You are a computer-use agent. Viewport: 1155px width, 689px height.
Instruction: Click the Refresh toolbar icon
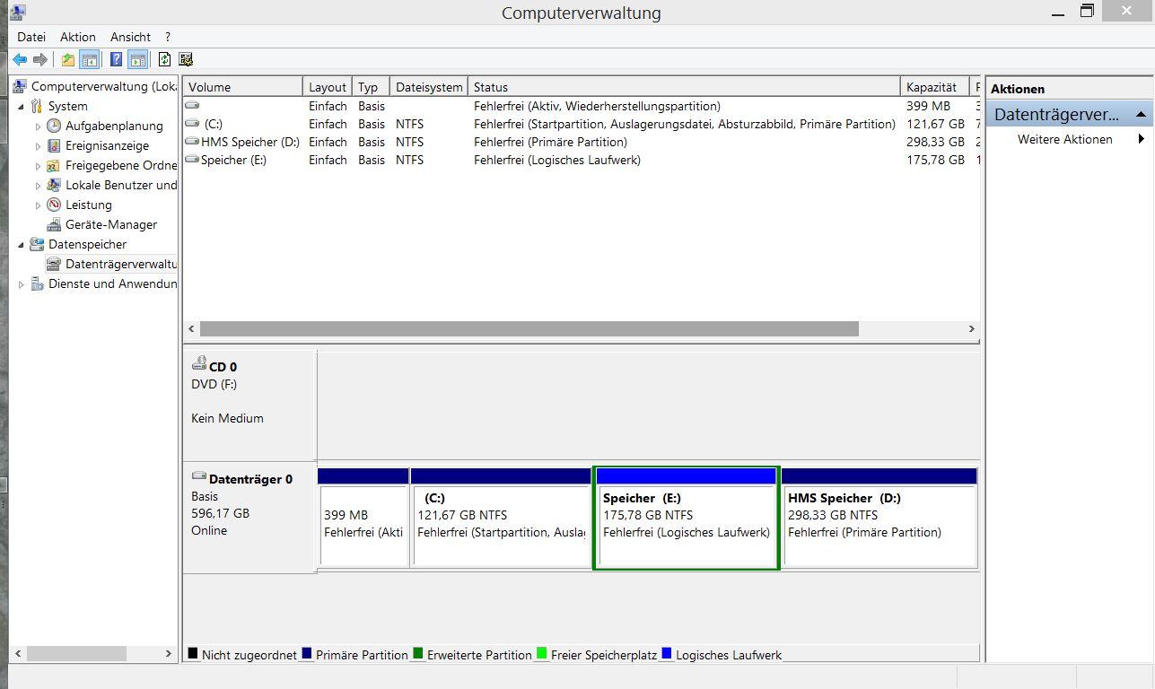point(164,60)
